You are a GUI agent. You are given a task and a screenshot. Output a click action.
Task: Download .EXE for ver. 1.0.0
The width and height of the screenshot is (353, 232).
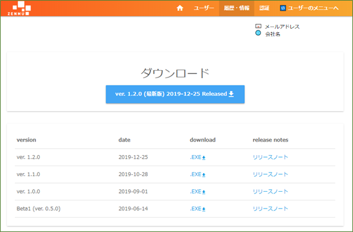point(198,192)
